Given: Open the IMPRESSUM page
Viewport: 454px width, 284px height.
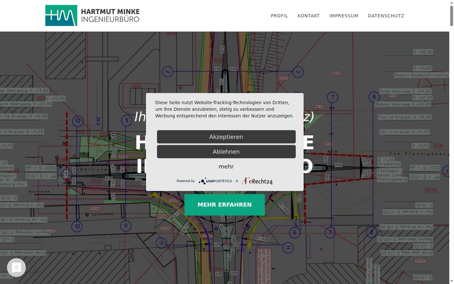Looking at the screenshot, I should tap(344, 16).
